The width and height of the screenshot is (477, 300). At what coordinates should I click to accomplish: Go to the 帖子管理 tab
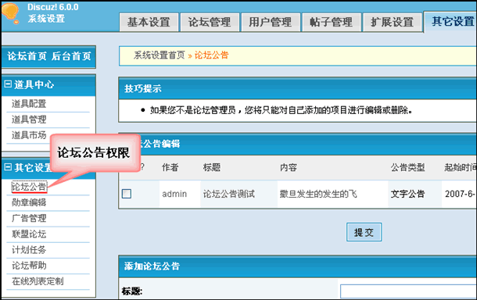[x=332, y=22]
